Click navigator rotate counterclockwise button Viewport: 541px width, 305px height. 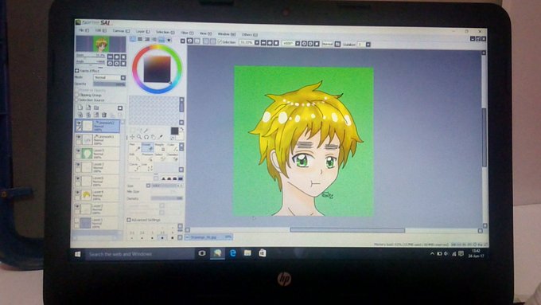pyautogui.click(x=110, y=64)
